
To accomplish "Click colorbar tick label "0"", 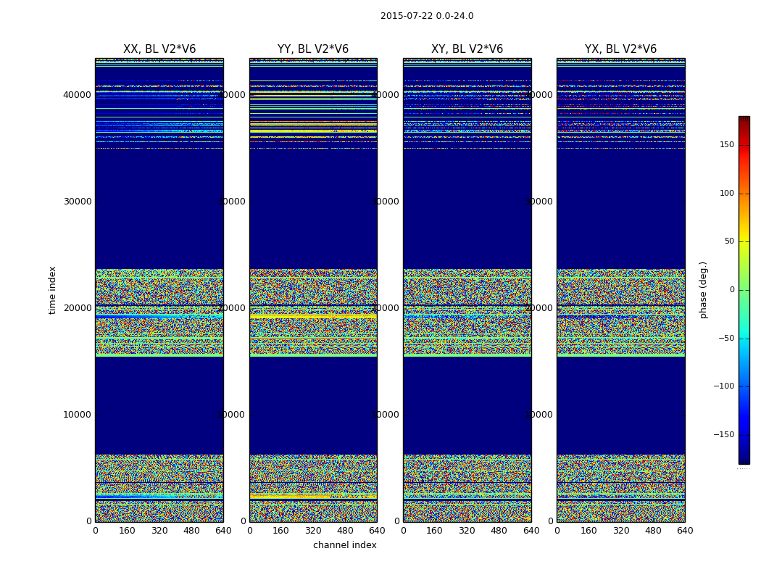I will pos(732,290).
